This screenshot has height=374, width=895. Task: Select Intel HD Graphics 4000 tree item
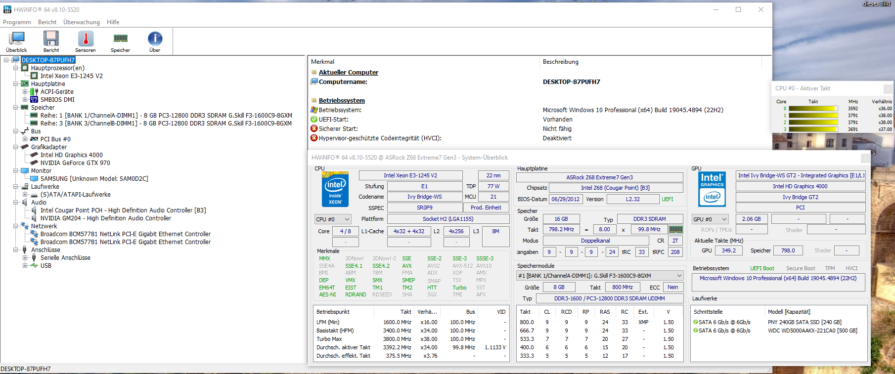click(x=72, y=155)
